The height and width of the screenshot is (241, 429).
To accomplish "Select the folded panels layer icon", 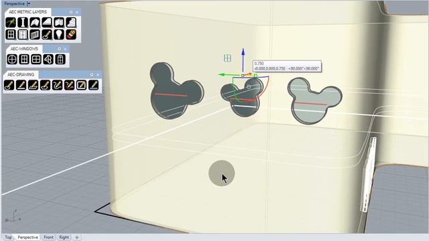I will click(x=59, y=22).
